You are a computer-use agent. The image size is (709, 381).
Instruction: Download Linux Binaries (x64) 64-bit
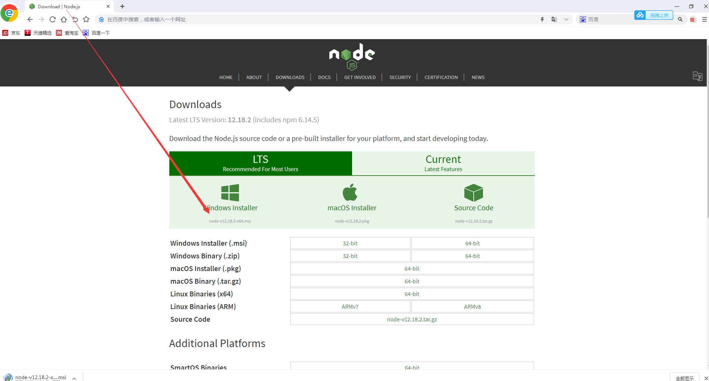(x=412, y=294)
